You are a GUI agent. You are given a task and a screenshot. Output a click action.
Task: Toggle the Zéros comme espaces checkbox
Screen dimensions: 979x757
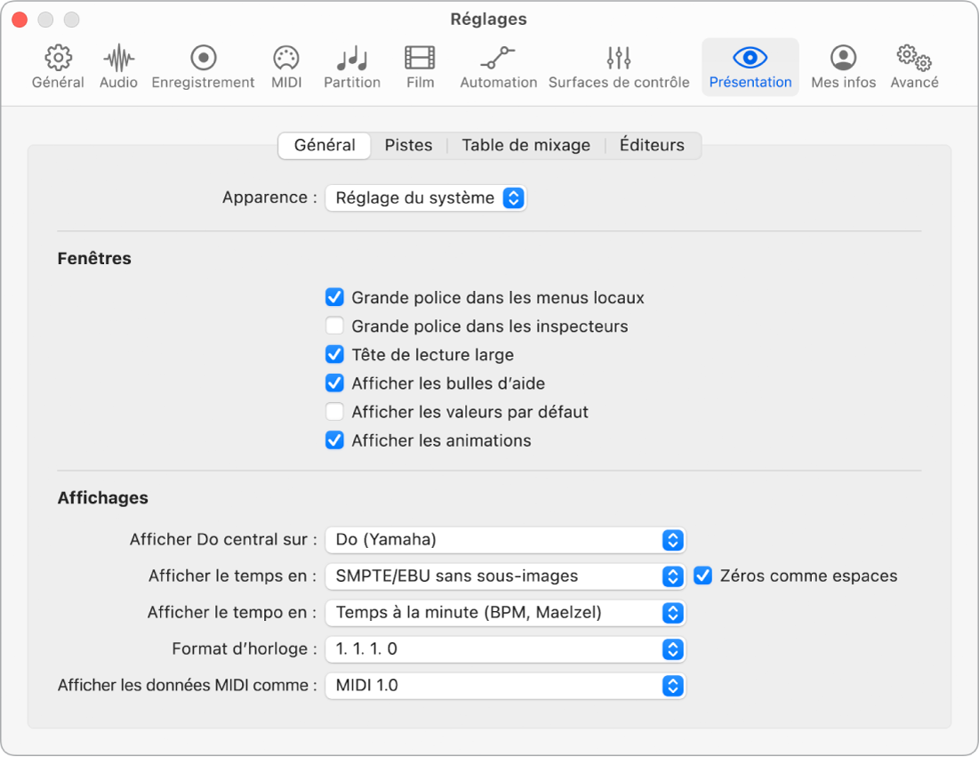703,576
